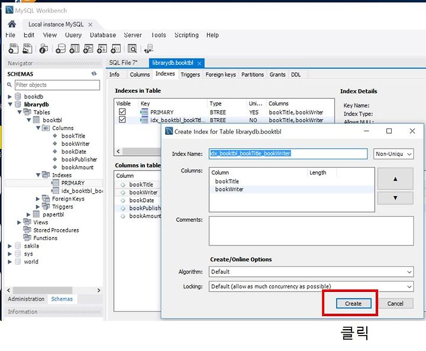426x351 pixels.
Task: Click navigator horizontal scrollbar
Action: tap(43, 290)
